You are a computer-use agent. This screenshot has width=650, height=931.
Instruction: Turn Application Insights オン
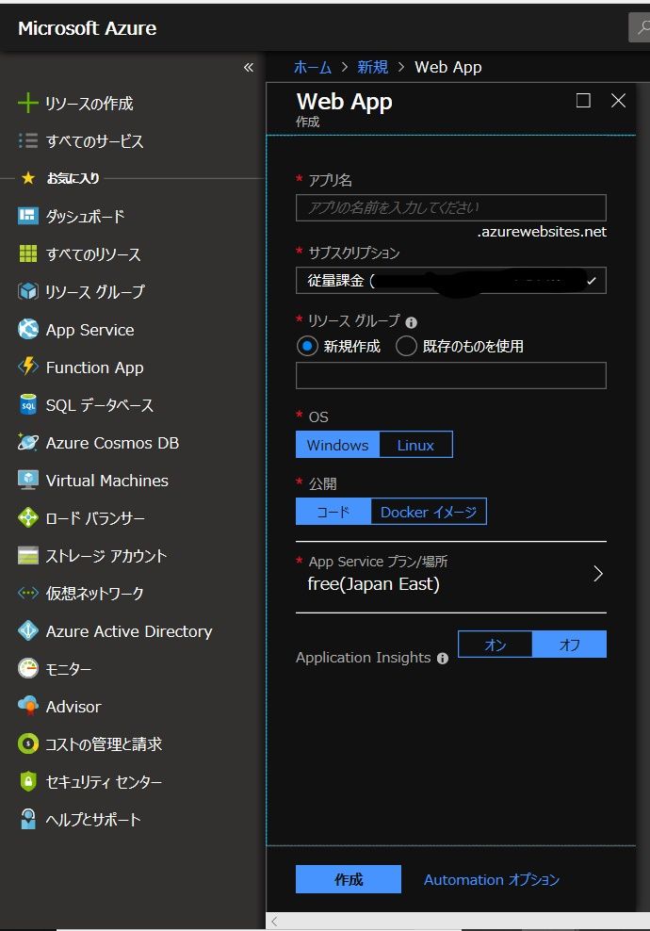pyautogui.click(x=496, y=645)
